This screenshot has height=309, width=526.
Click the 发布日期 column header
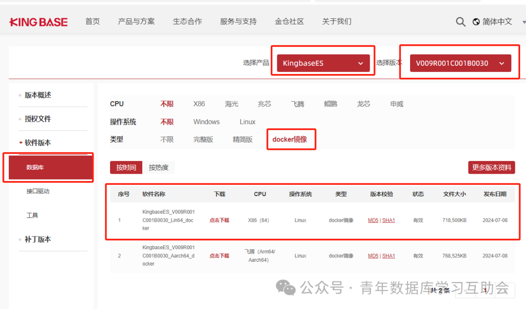click(495, 194)
